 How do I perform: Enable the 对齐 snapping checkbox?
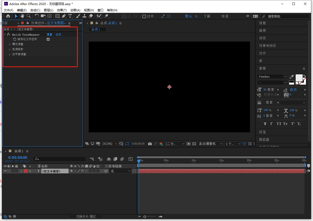(144, 16)
